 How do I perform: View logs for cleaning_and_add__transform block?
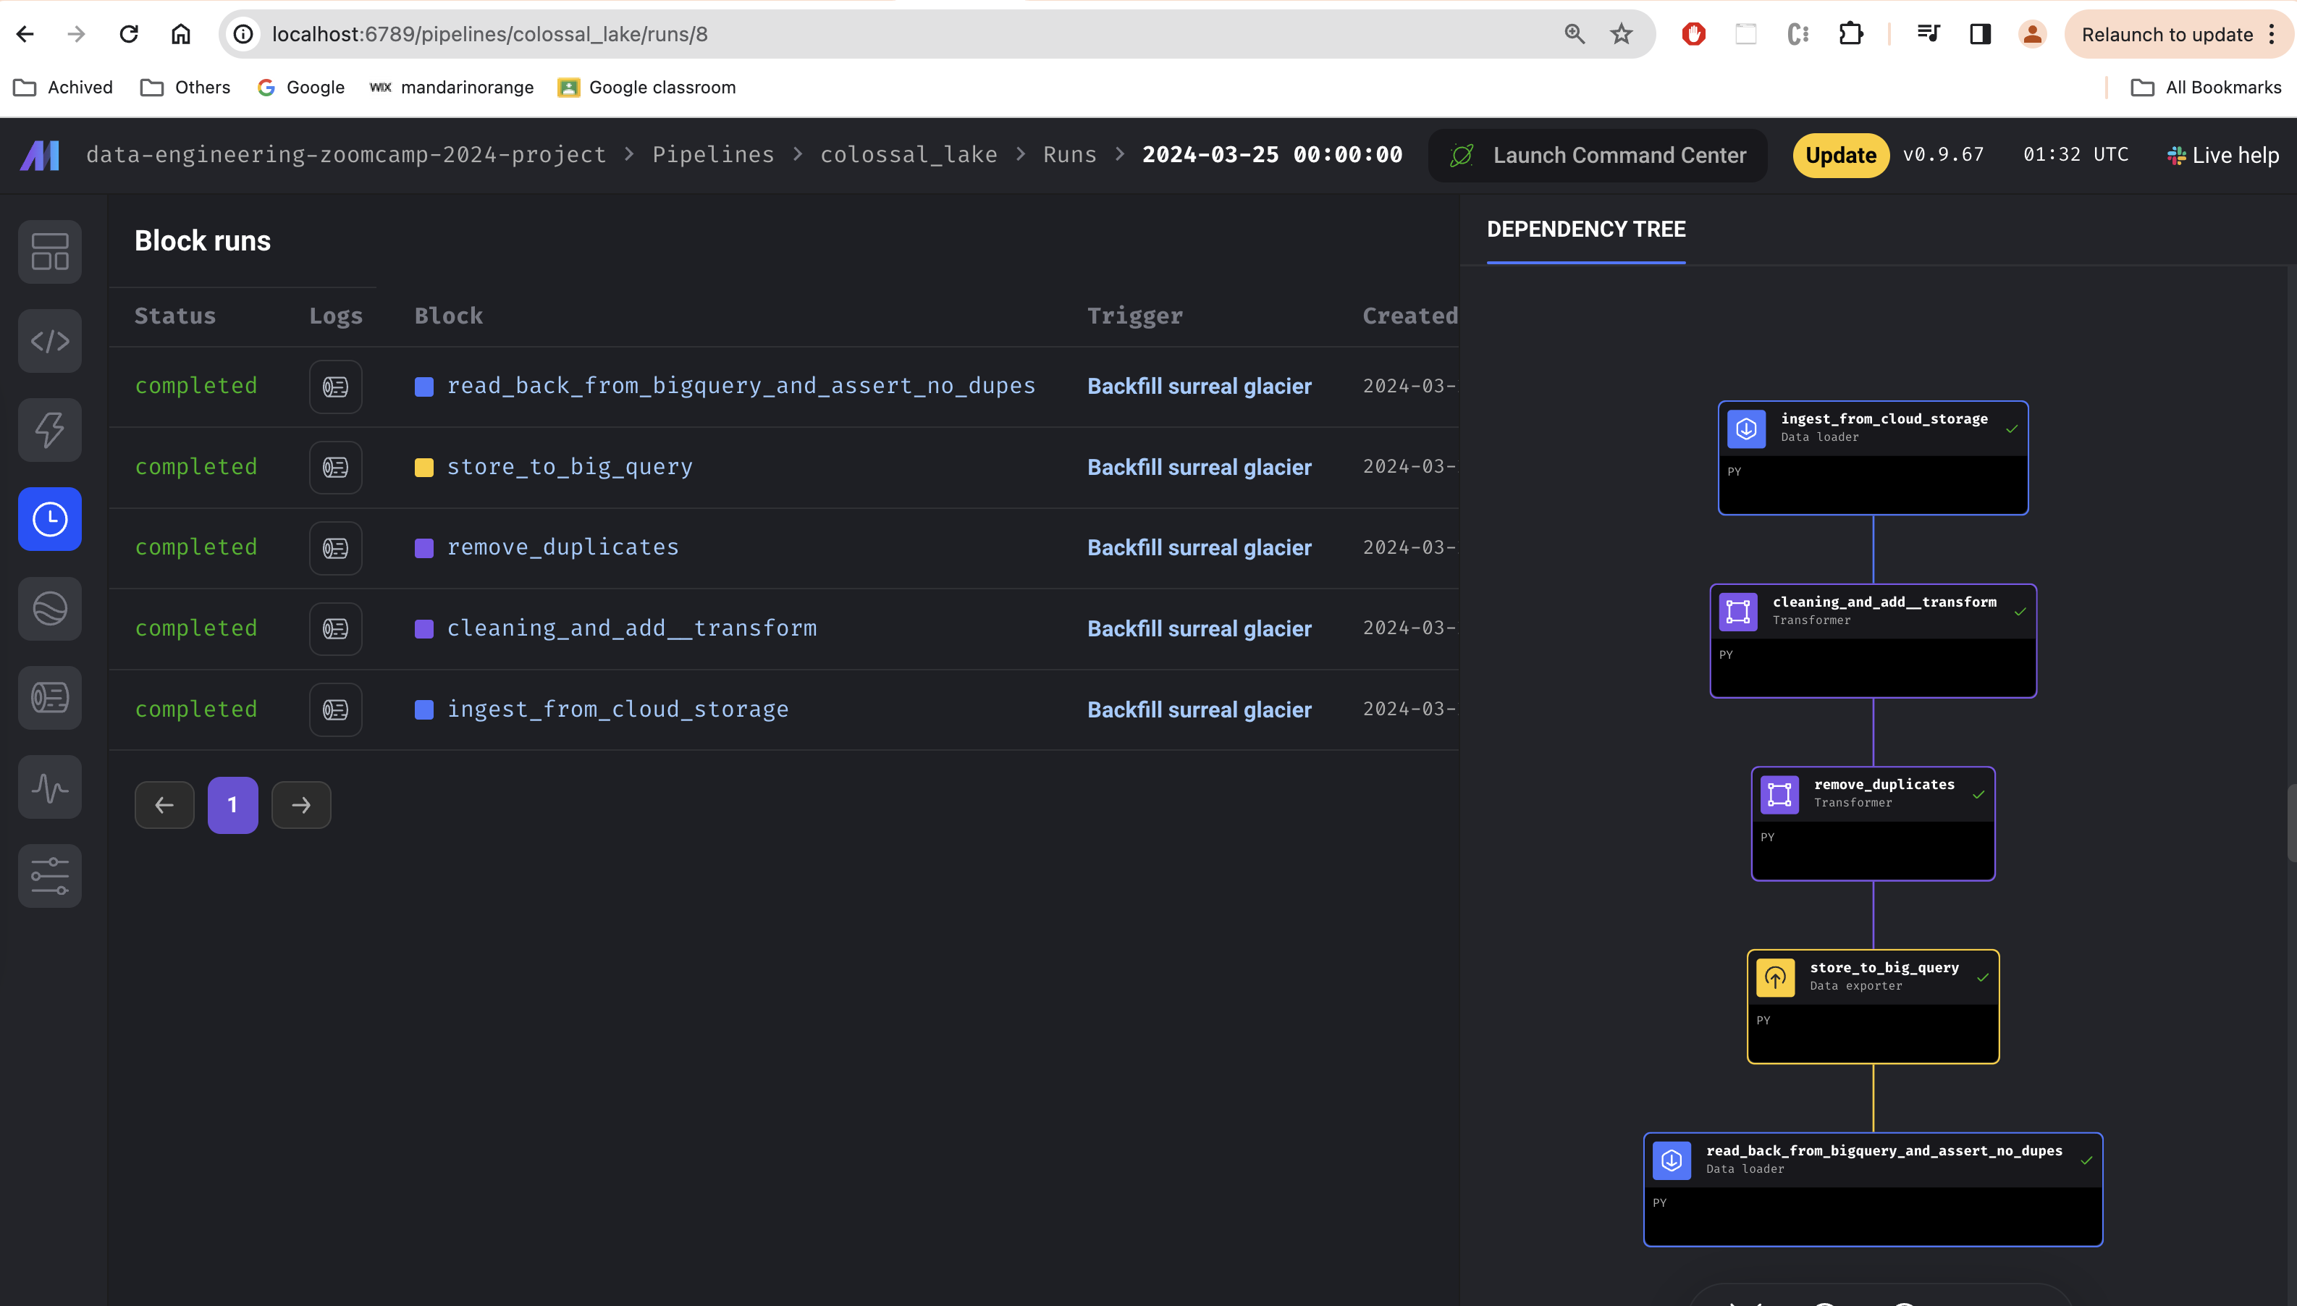(335, 629)
